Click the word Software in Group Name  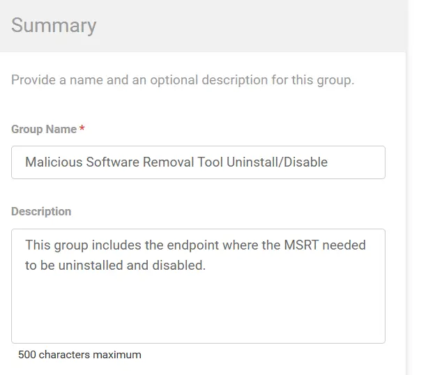pos(113,162)
